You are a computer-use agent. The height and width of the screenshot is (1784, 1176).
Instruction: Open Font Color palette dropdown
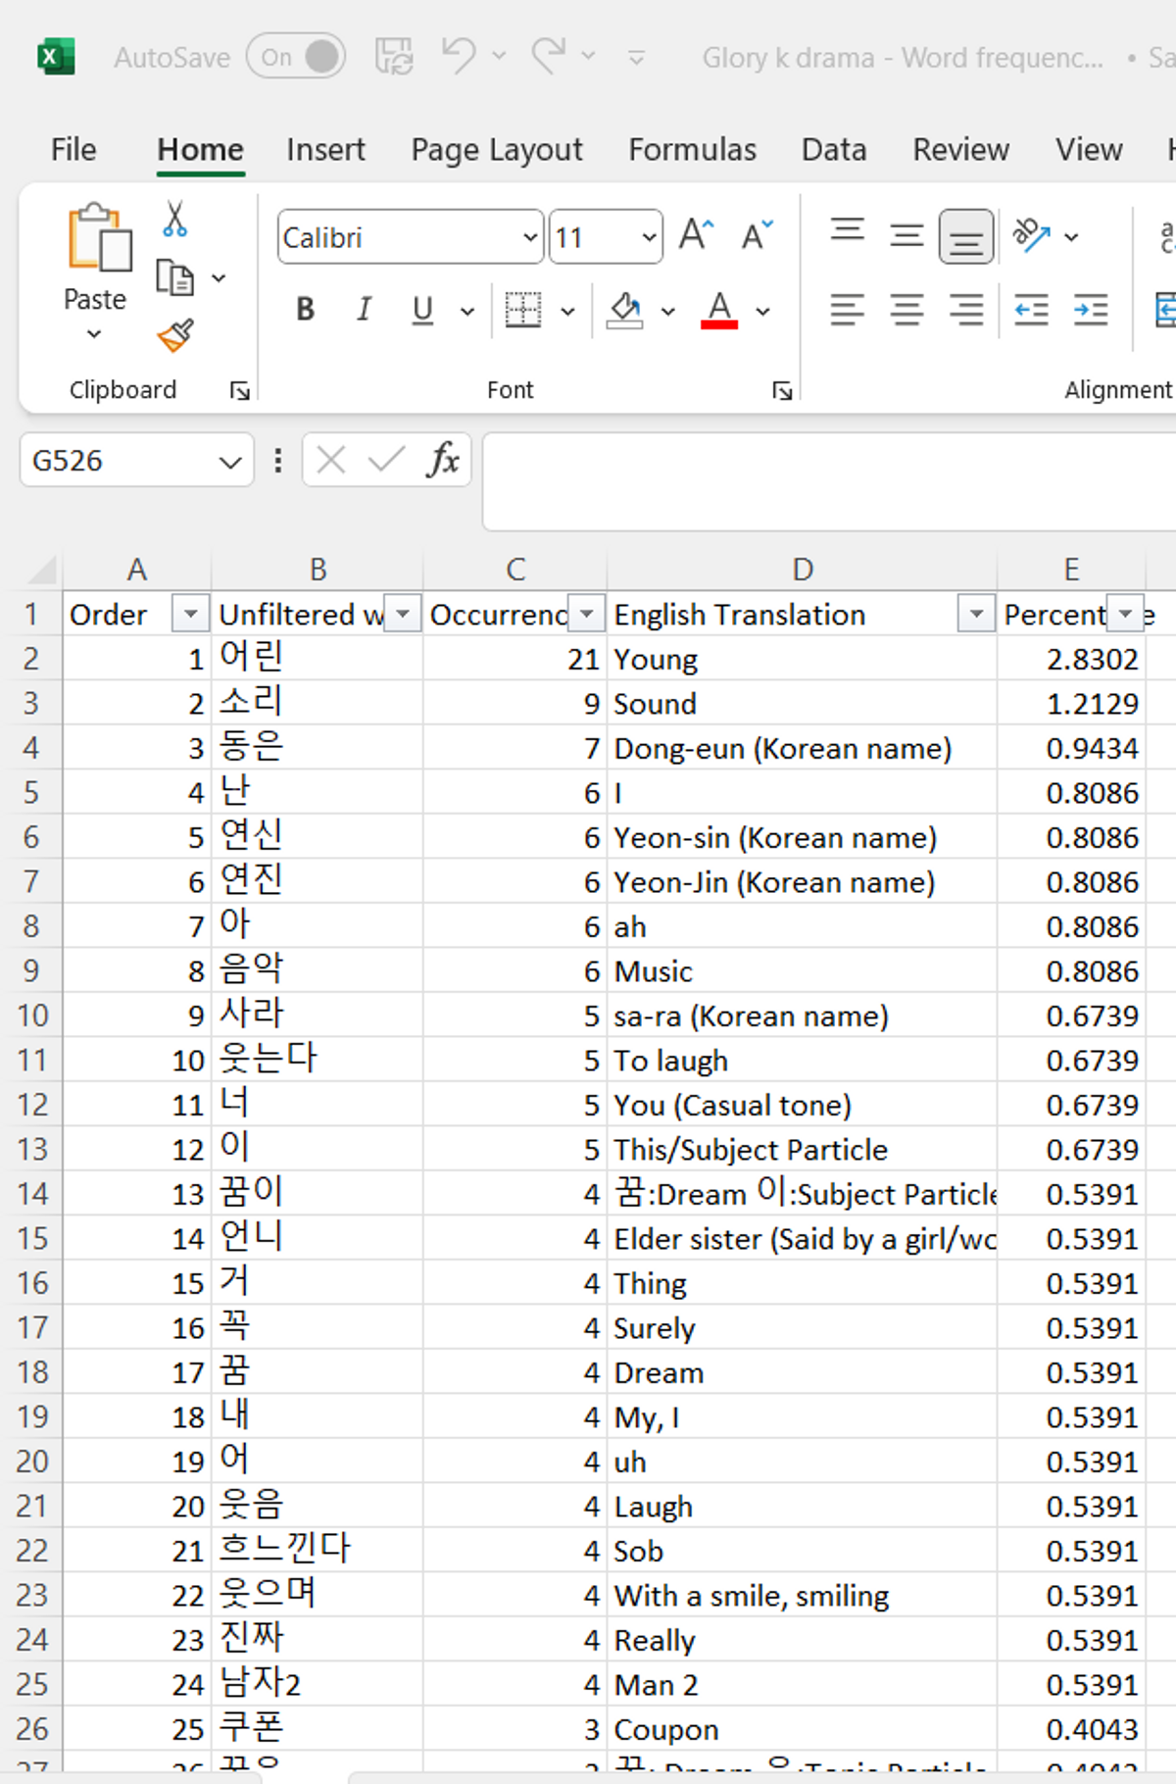tap(763, 312)
